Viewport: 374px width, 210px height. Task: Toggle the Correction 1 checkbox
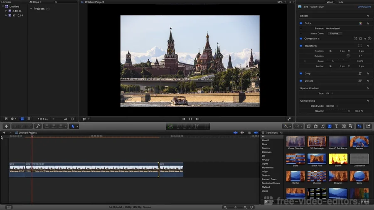pos(301,39)
